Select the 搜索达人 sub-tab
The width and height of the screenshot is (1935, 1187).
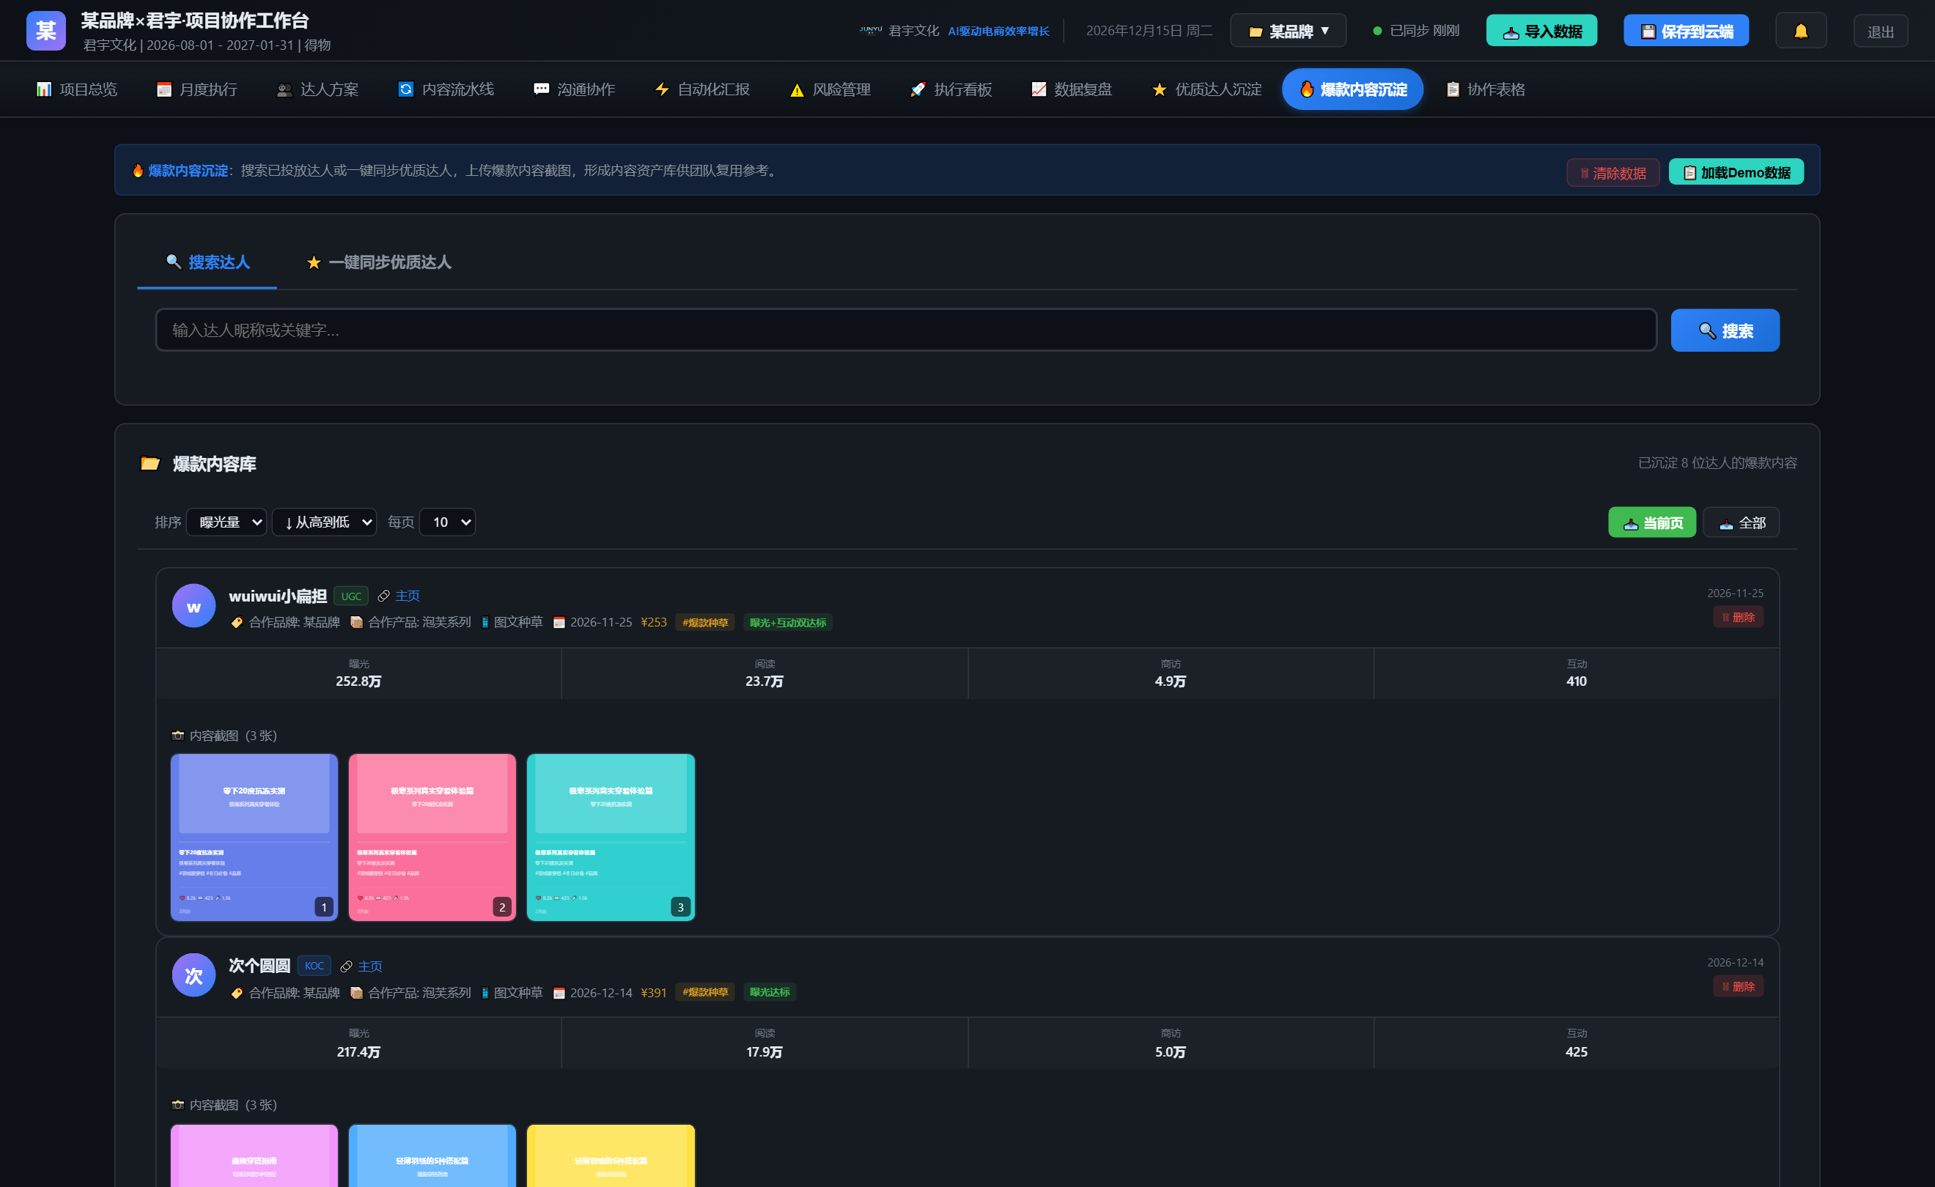(207, 262)
